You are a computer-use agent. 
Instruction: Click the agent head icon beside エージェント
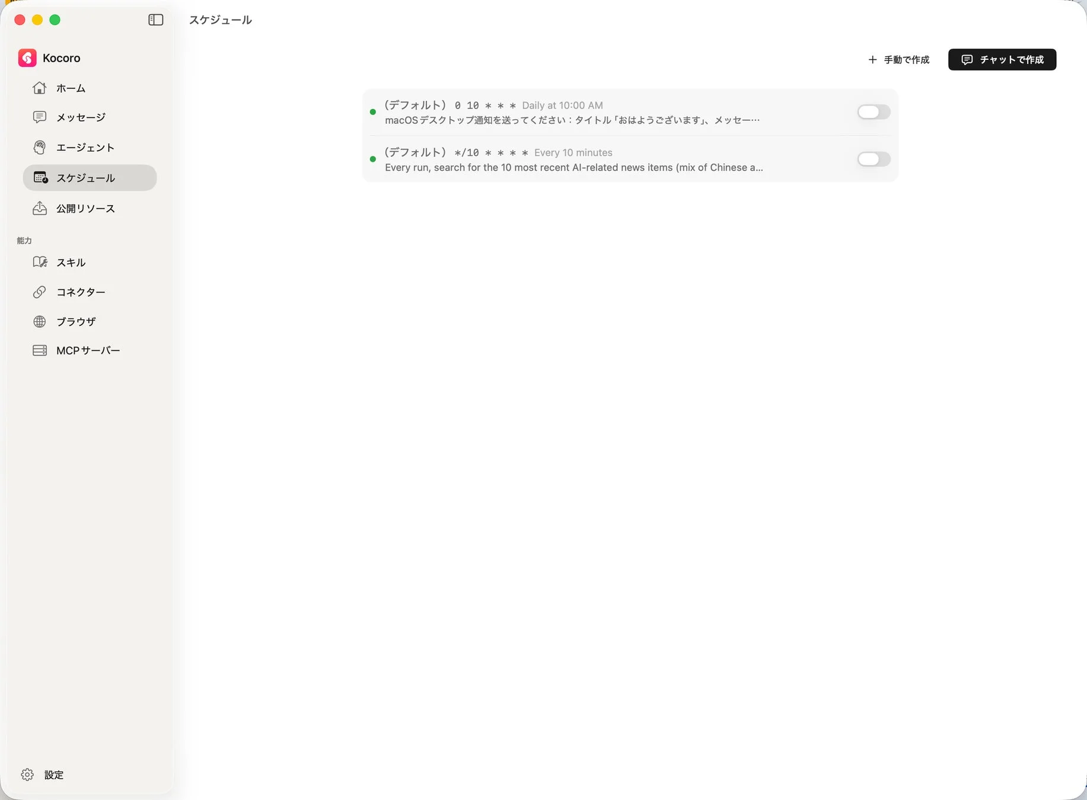(40, 147)
